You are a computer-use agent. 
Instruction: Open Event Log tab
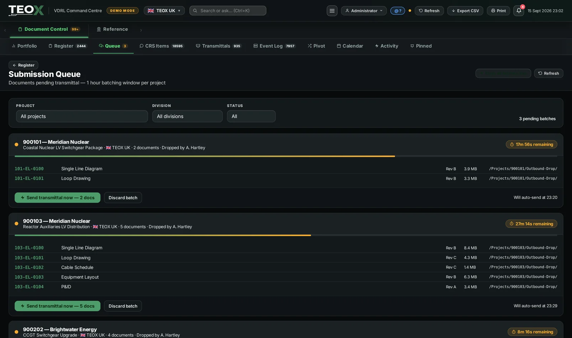(274, 46)
